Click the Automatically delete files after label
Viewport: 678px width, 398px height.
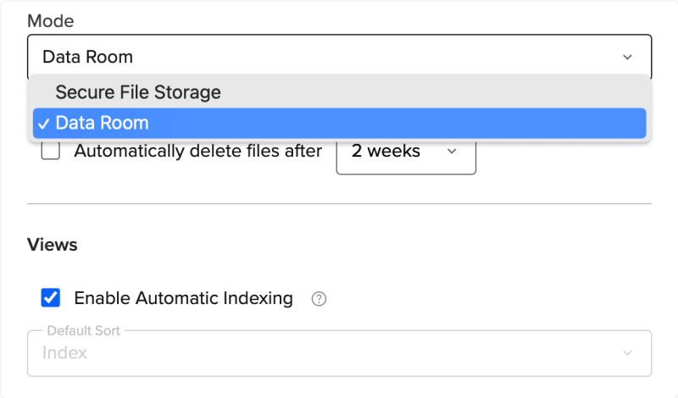198,152
